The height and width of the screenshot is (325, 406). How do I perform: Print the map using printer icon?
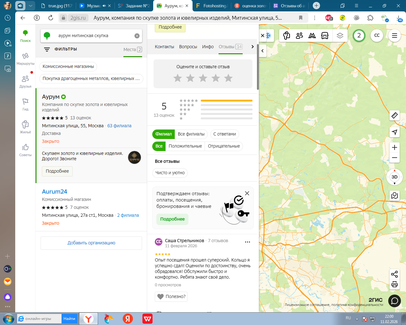coord(395,284)
